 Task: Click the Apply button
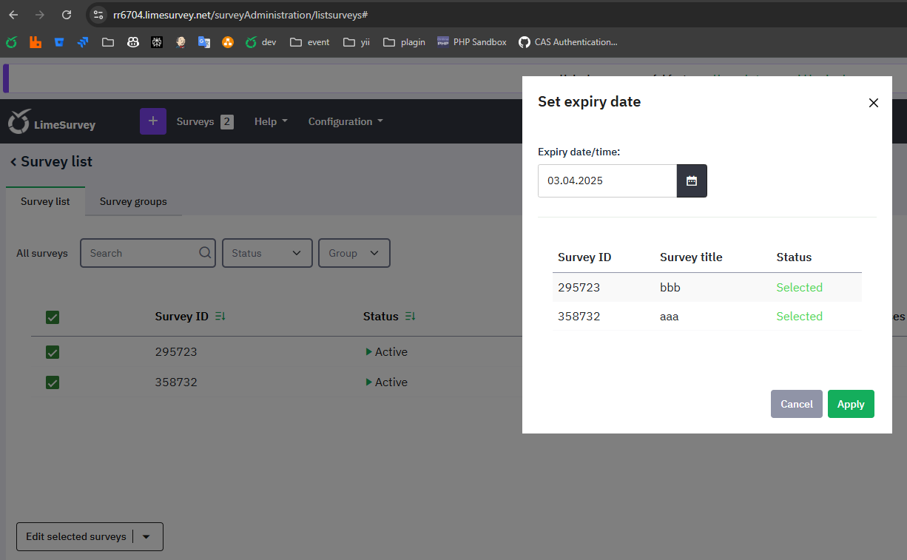tap(851, 404)
